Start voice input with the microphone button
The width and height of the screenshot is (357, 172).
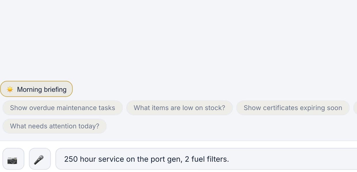tap(40, 159)
